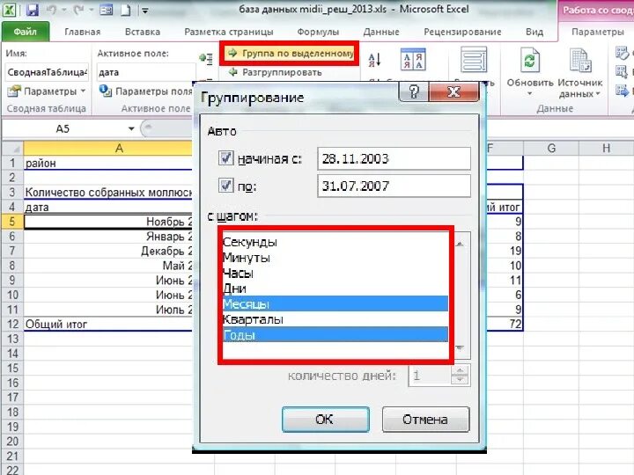Click the Разгруппировать button

(x=275, y=72)
